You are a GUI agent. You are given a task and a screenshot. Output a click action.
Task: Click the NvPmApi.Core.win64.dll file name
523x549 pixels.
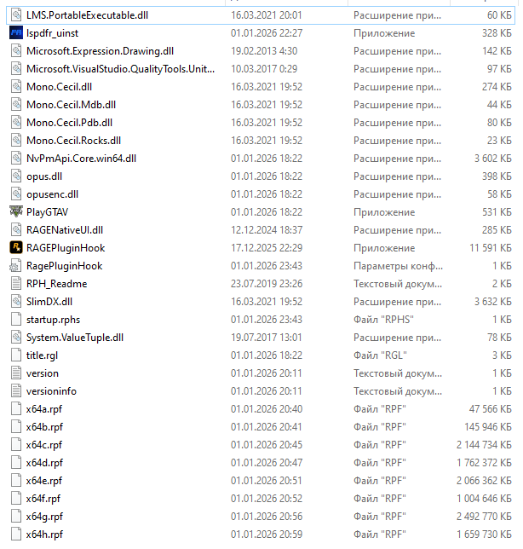tap(81, 159)
